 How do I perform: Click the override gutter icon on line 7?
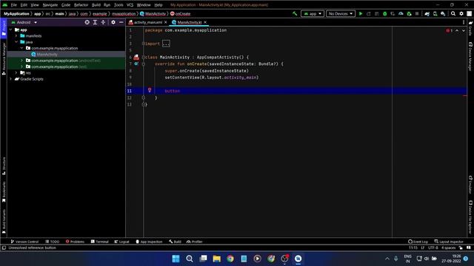pyautogui.click(x=136, y=64)
